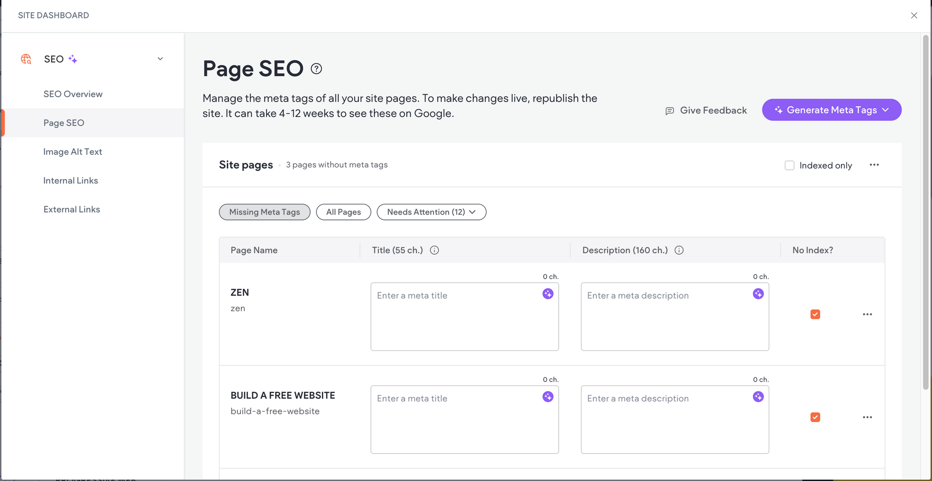Uncheck No Index for the ZEN page
The width and height of the screenshot is (932, 481).
pyautogui.click(x=815, y=314)
